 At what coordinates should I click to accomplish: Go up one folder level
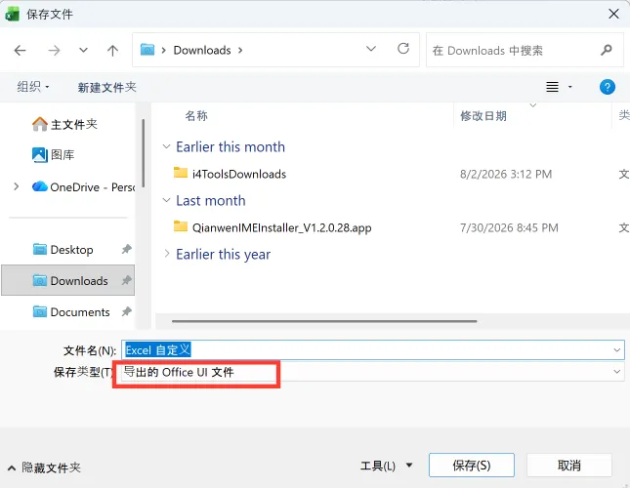click(x=113, y=50)
